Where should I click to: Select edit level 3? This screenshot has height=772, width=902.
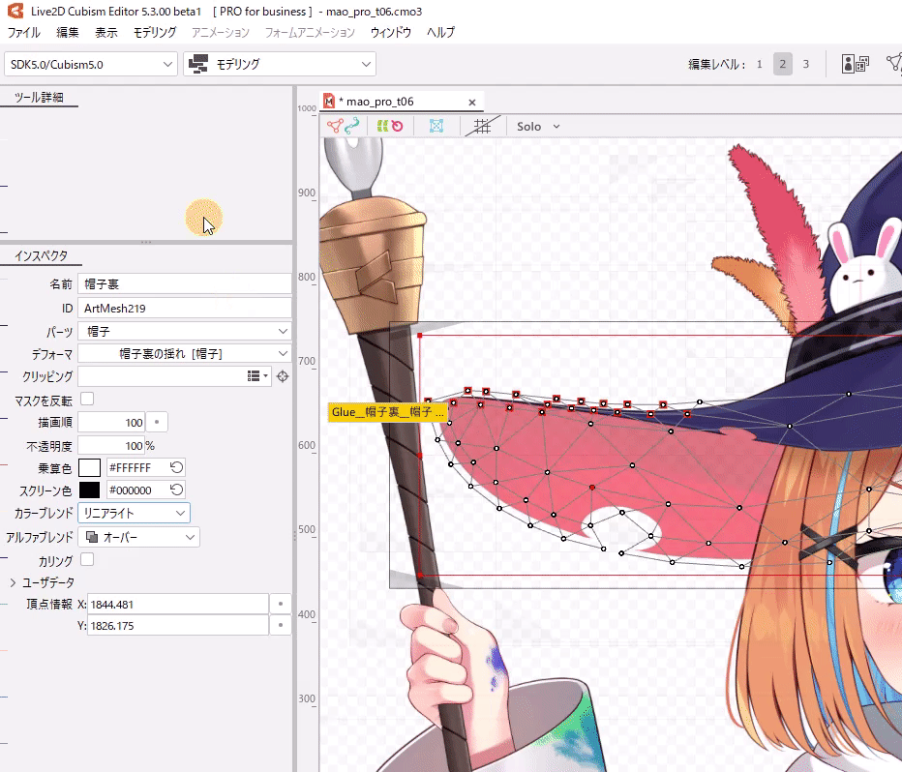(x=805, y=64)
